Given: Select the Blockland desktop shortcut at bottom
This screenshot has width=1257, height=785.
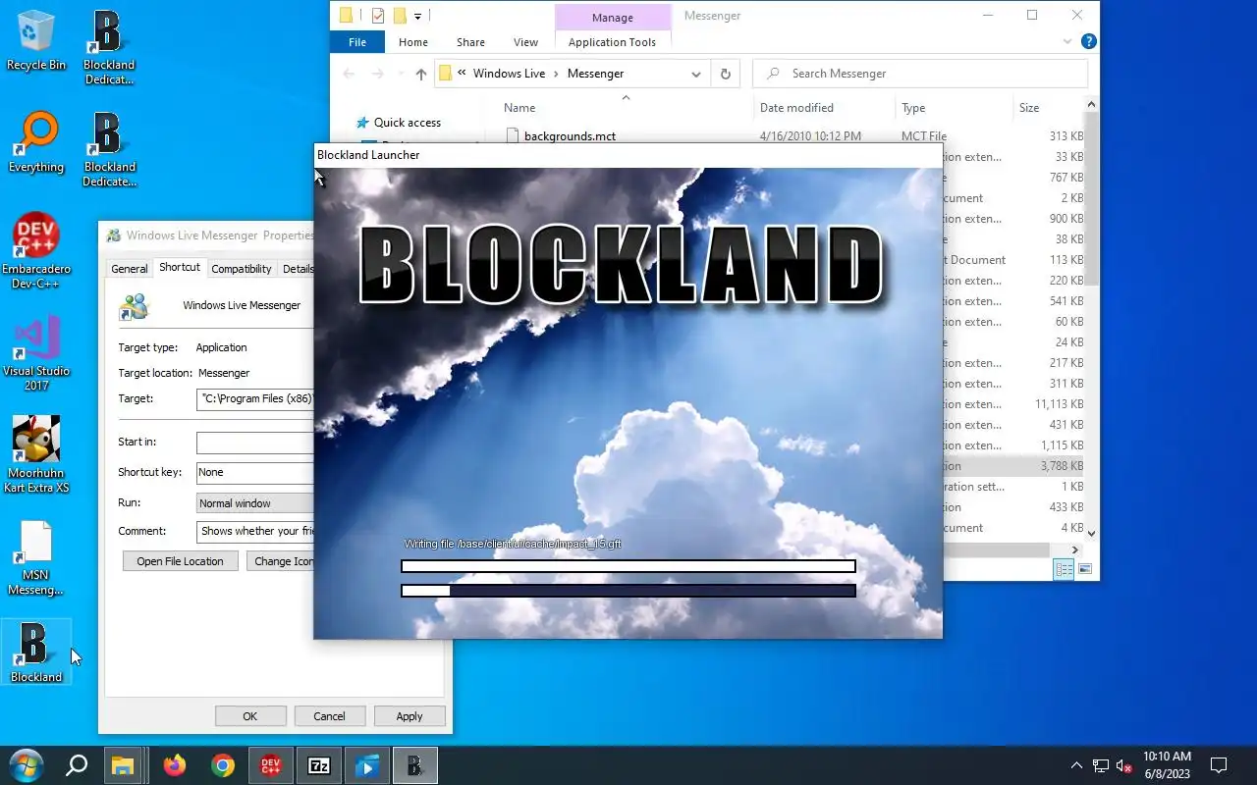Looking at the screenshot, I should click(x=36, y=653).
